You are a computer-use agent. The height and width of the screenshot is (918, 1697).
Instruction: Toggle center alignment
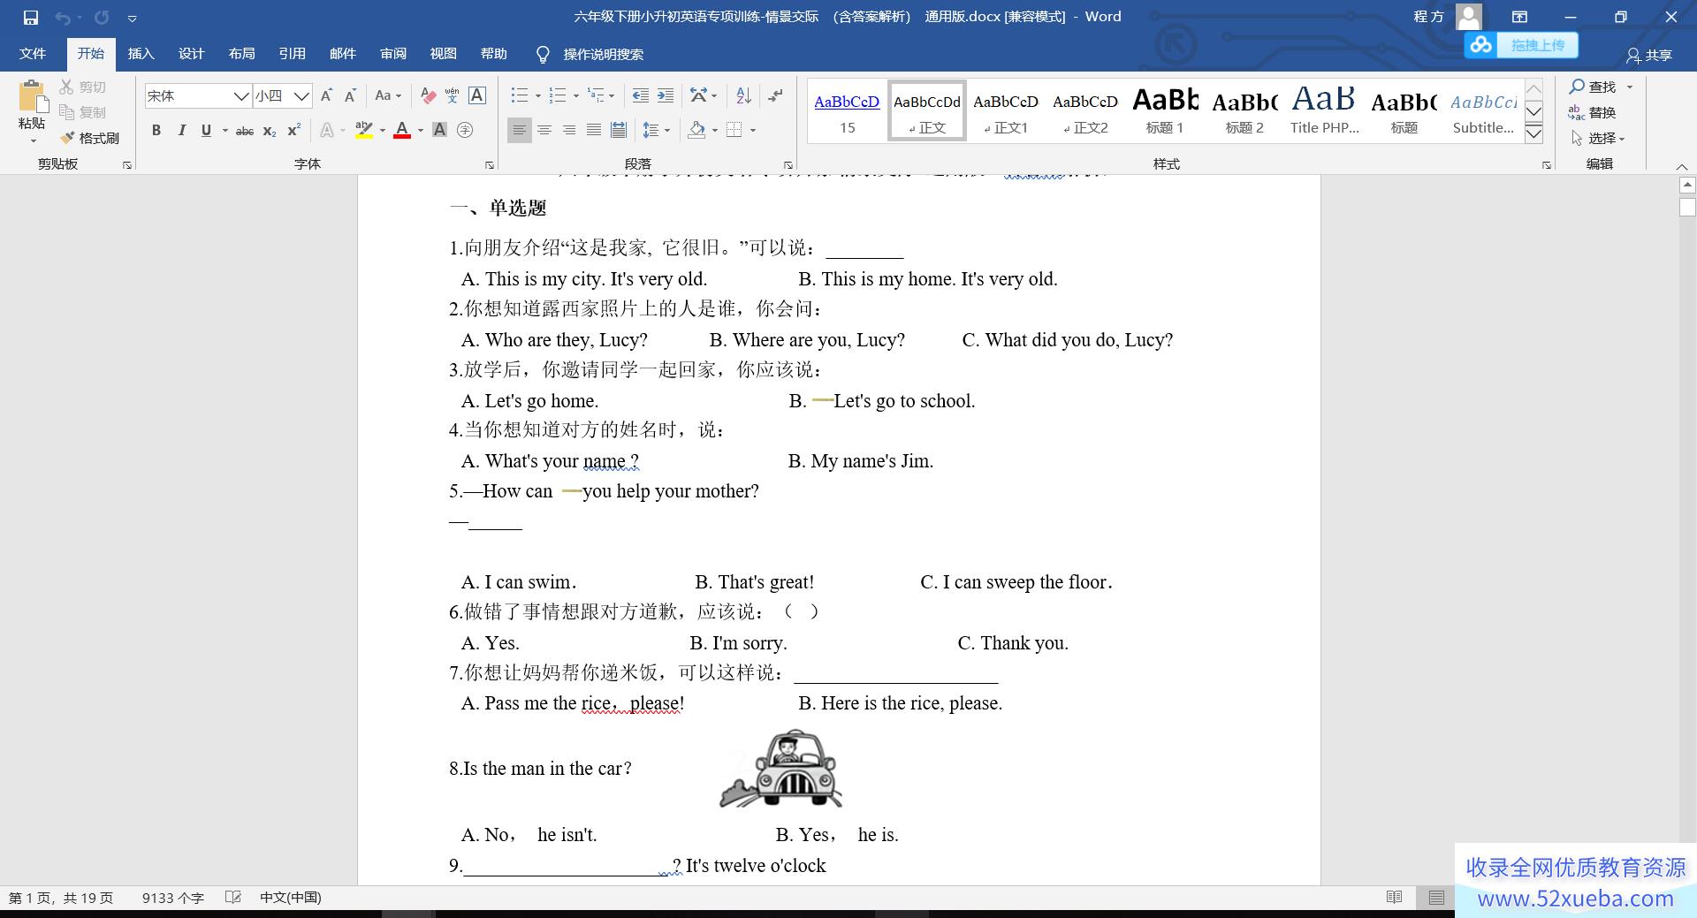[544, 131]
